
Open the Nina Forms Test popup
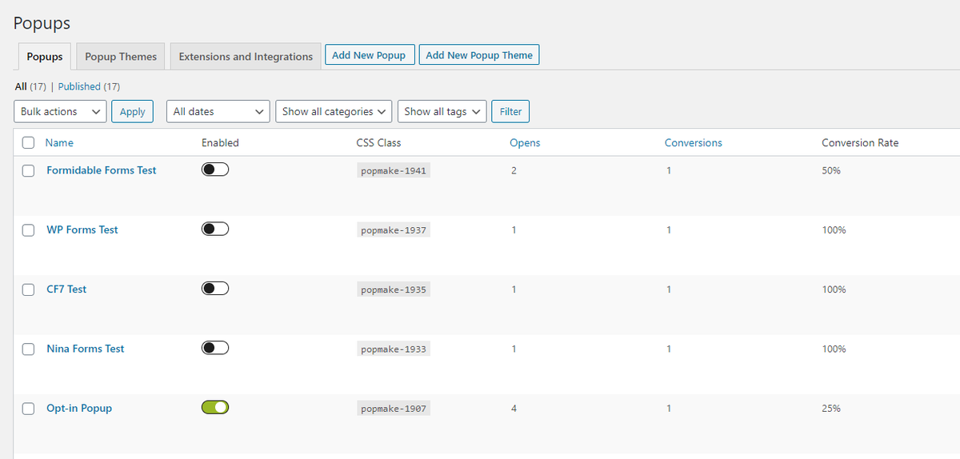pos(86,349)
